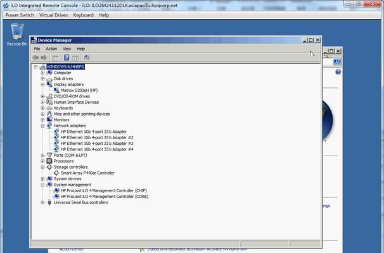This screenshot has width=384, height=253.
Task: Expand the System devices category
Action: tap(42, 179)
